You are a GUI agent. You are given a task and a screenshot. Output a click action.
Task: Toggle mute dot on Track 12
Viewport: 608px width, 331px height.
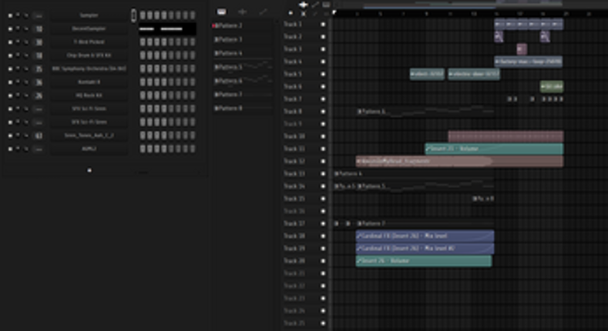[x=323, y=161]
